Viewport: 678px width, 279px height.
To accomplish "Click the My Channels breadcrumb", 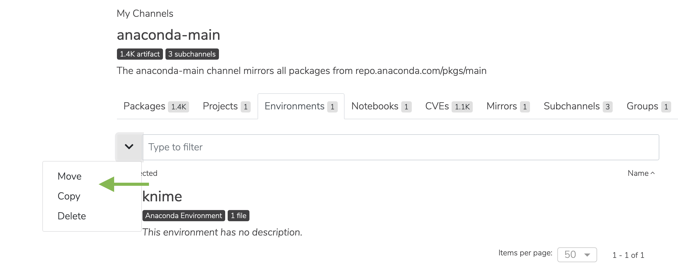I will [x=145, y=13].
